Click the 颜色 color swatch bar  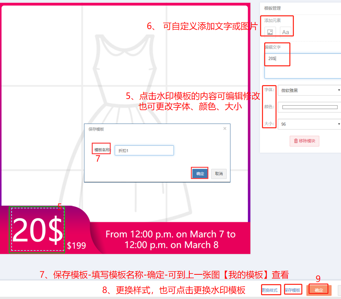pos(310,107)
